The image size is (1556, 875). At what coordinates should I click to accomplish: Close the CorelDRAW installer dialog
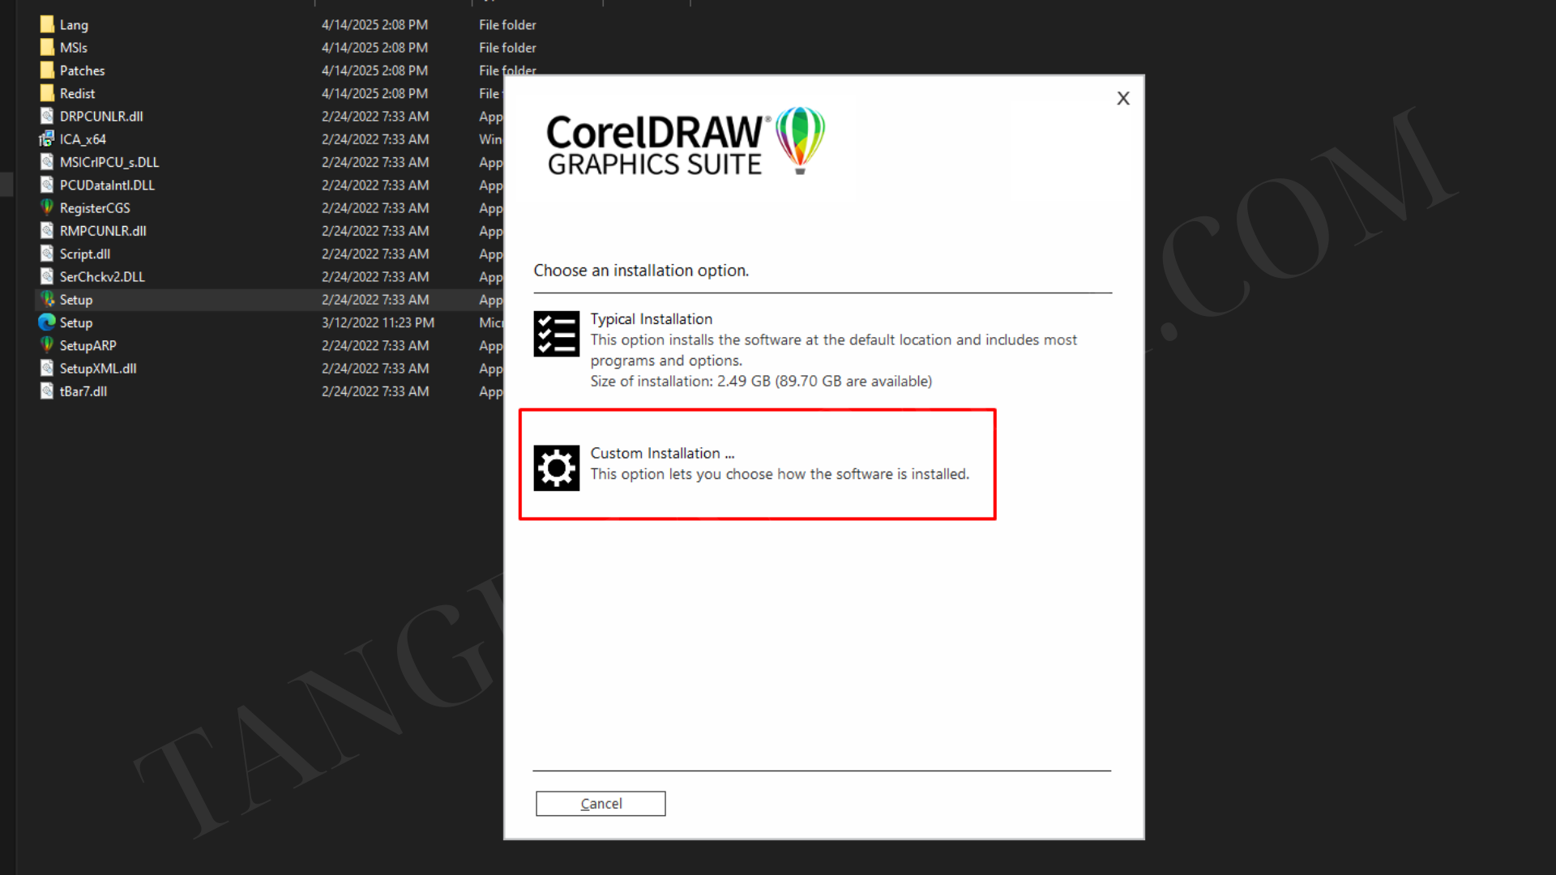[1122, 99]
